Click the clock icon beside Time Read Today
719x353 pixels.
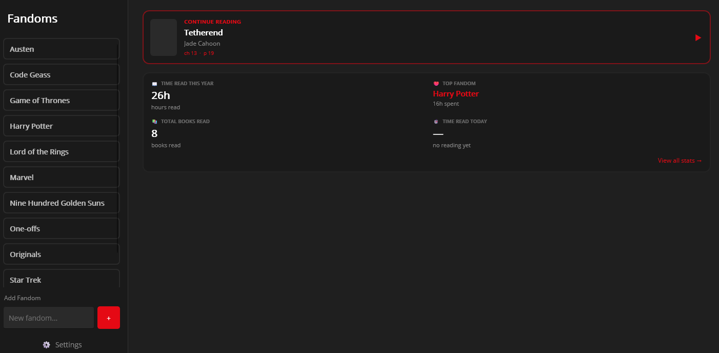[x=436, y=121]
